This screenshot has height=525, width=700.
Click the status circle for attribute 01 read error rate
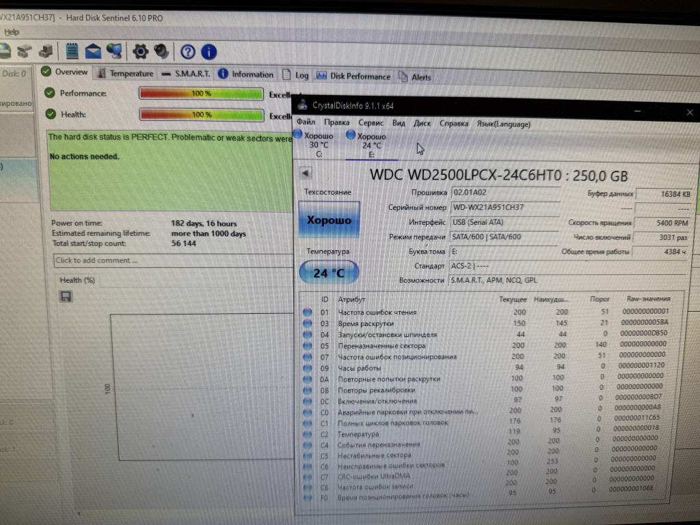point(307,312)
